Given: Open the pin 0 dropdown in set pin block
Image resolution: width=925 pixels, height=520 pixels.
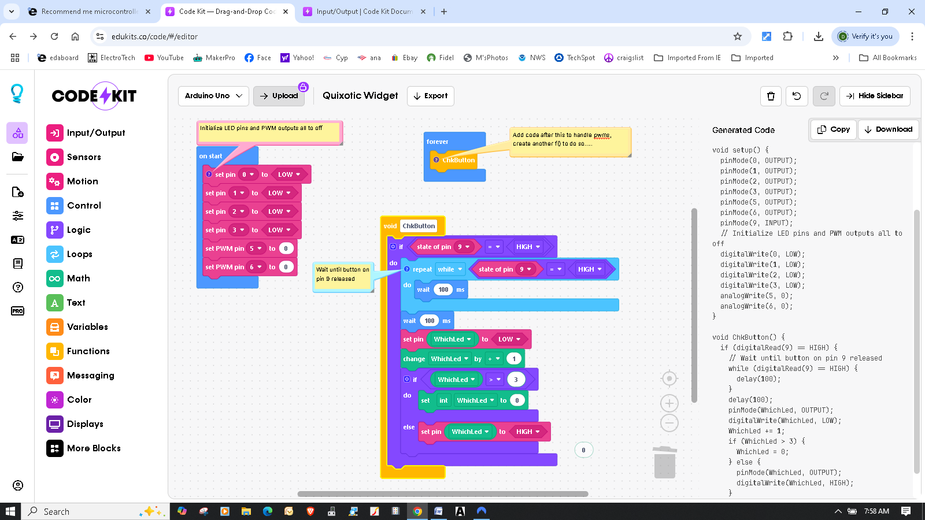Looking at the screenshot, I should click(247, 174).
